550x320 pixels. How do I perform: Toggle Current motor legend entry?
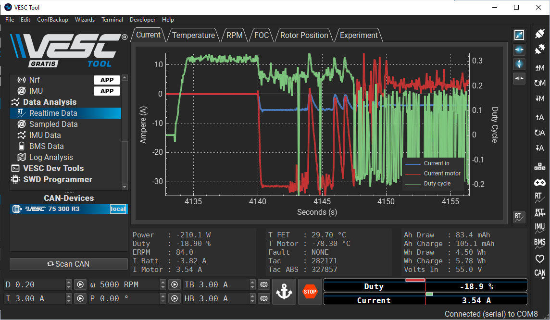433,173
